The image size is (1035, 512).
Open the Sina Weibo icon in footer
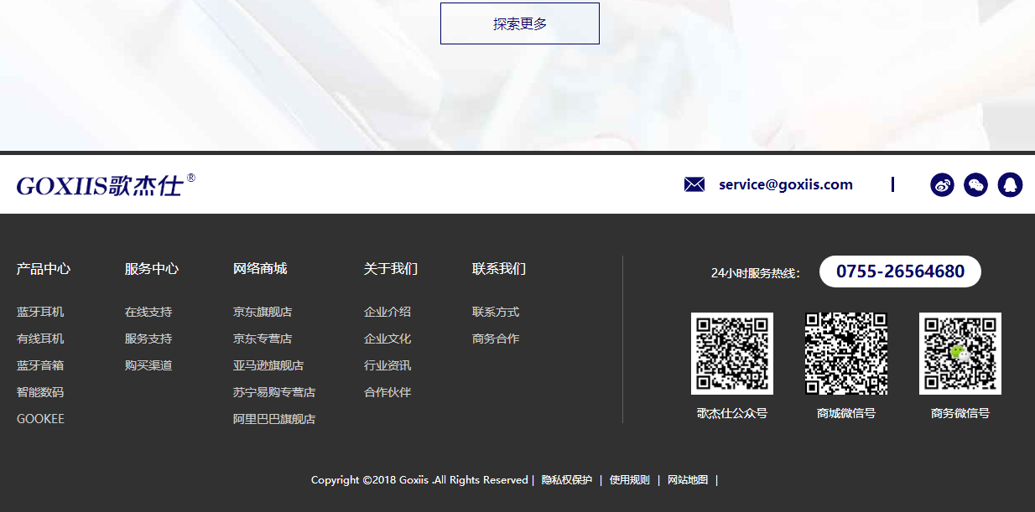click(942, 184)
